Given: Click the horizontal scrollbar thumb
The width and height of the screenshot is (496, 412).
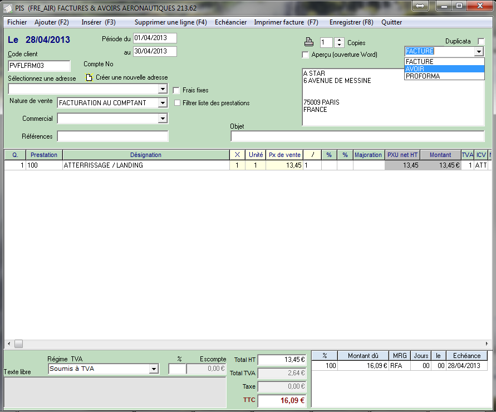Looking at the screenshot, I should [18, 344].
